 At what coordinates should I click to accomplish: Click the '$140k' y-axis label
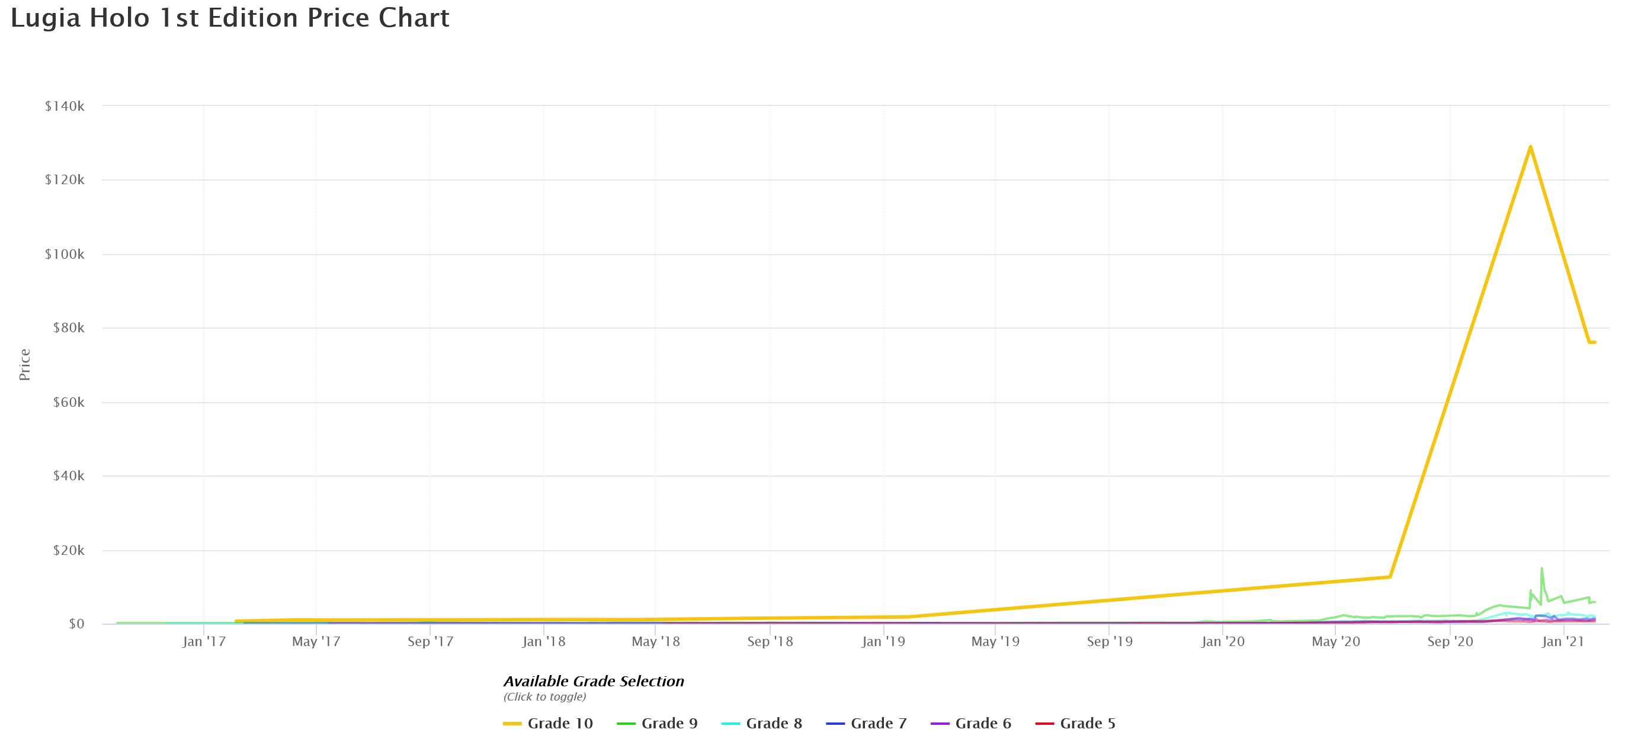pos(65,107)
